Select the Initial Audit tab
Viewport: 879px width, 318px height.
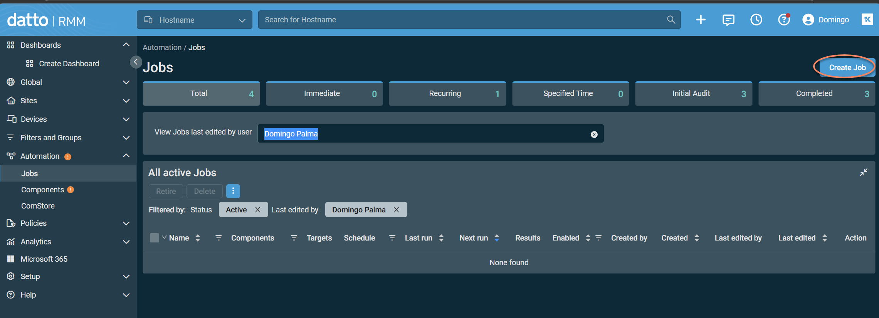coord(694,94)
